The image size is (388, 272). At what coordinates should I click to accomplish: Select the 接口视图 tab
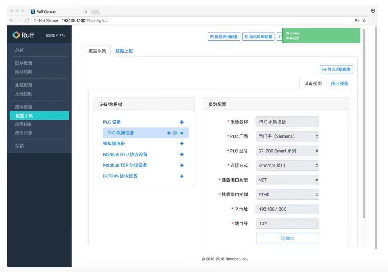(x=339, y=83)
